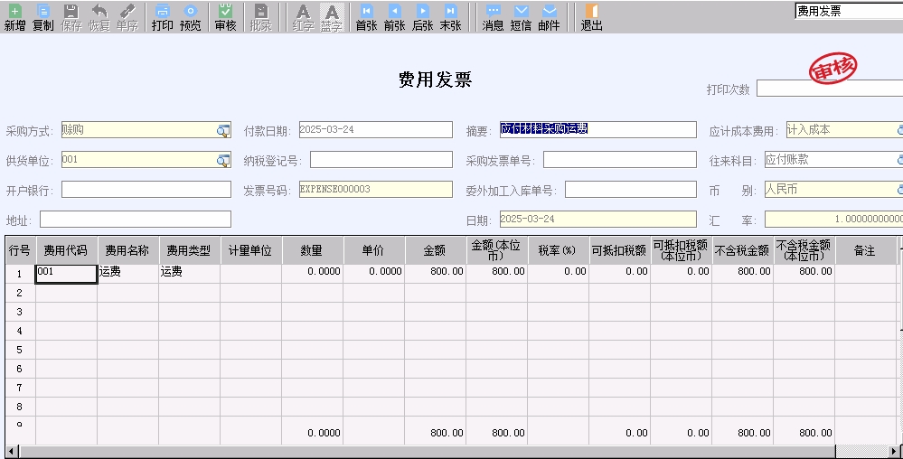Open the 采购方式 lookup button
The image size is (903, 459).
click(222, 130)
